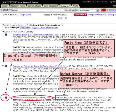Click the Select for FOCUS arrow icon
116x112 pixels.
click(3, 31)
